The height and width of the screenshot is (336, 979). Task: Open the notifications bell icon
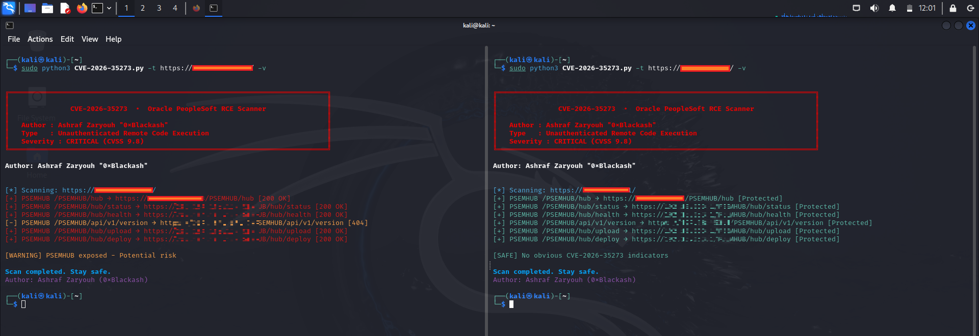coord(892,8)
